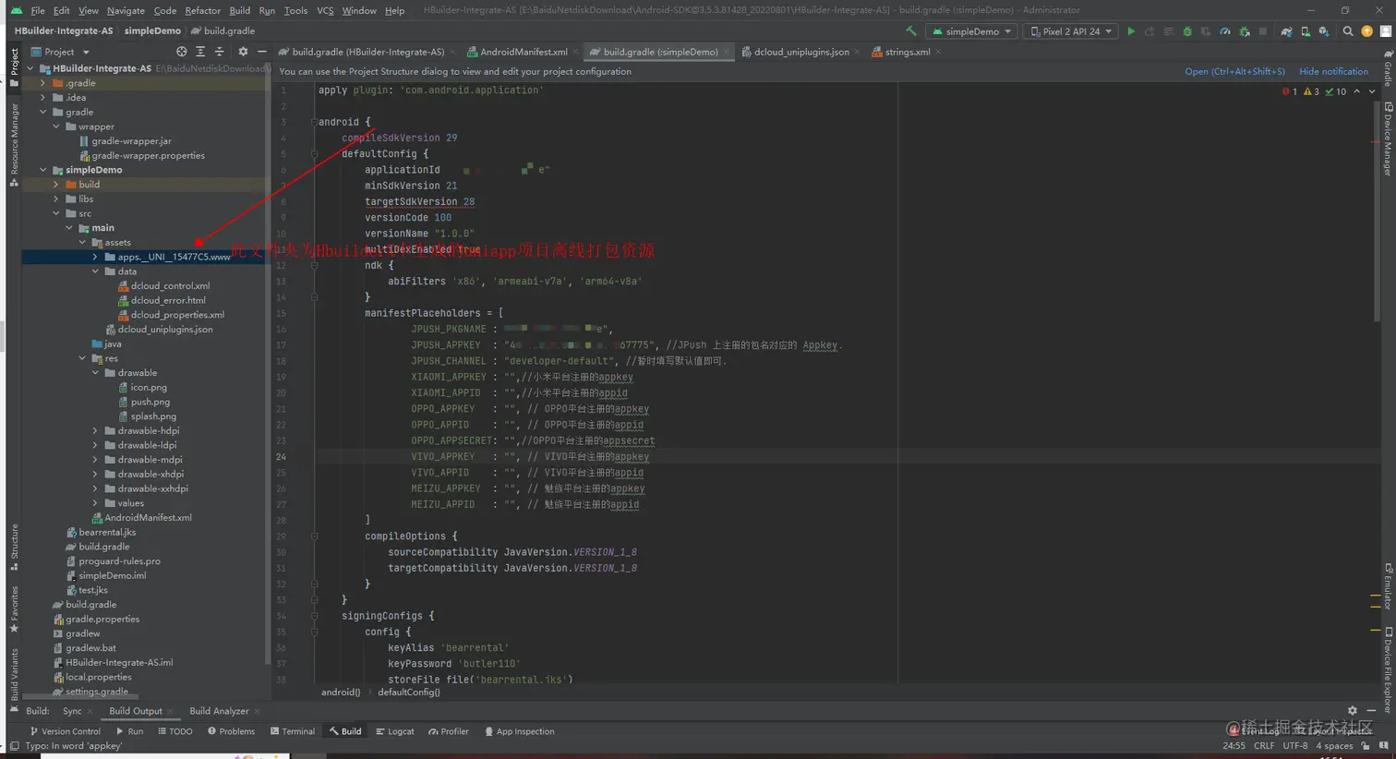Click Search Everywhere magnifier icon

[x=1348, y=31]
